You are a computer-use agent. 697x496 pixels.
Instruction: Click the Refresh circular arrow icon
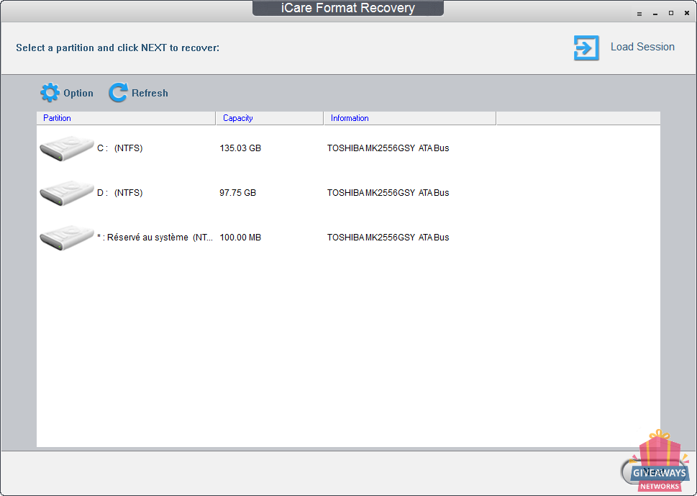tap(118, 93)
